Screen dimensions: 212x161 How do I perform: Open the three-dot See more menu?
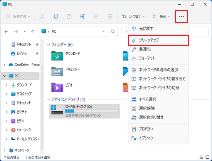coord(182,17)
